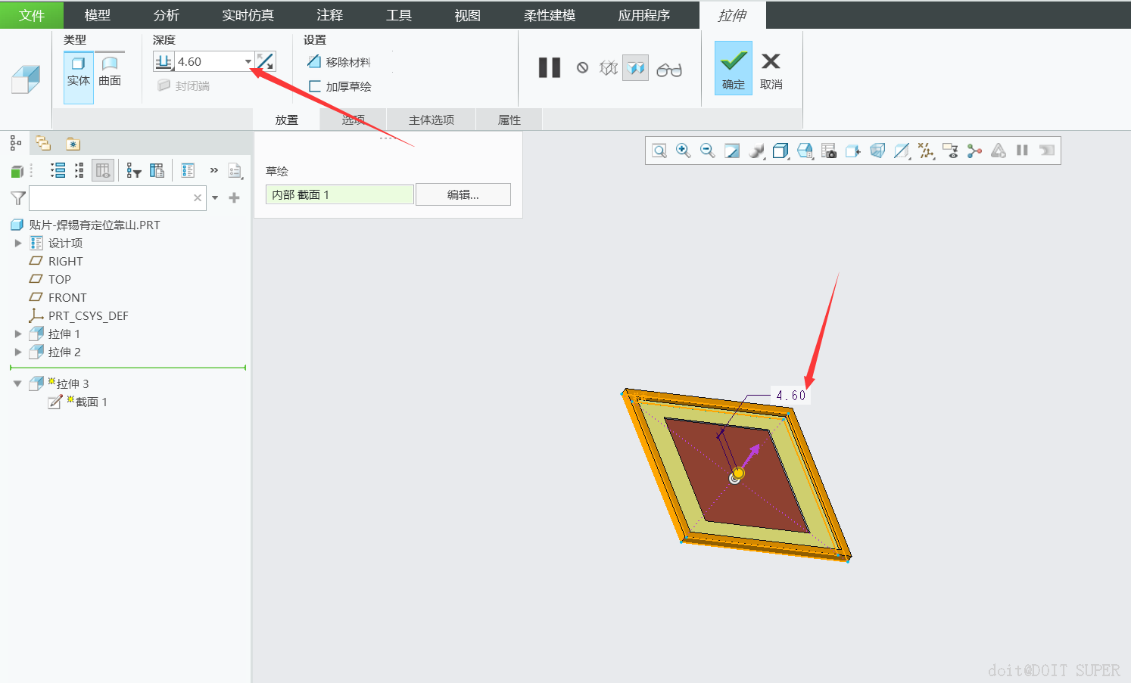Click the Zoom Out graphics icon
This screenshot has height=683, width=1131.
[x=708, y=151]
